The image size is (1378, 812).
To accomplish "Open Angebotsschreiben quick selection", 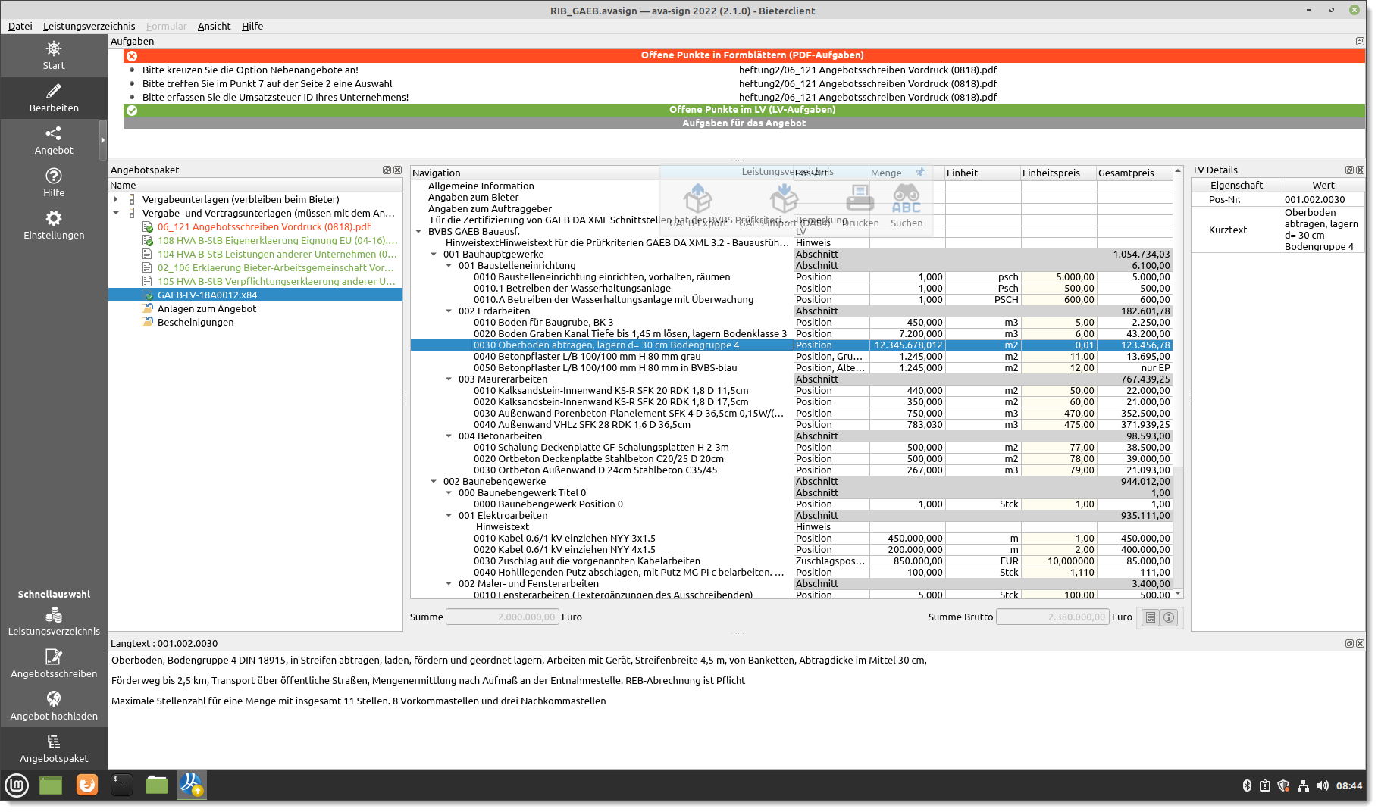I will (x=54, y=664).
